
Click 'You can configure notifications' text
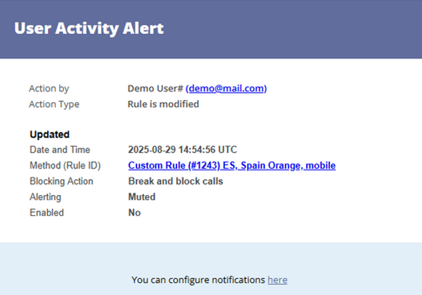pos(198,280)
